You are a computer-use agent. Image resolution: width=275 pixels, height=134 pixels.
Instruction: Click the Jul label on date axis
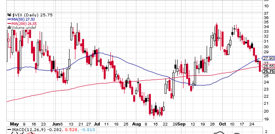[x=97, y=124]
